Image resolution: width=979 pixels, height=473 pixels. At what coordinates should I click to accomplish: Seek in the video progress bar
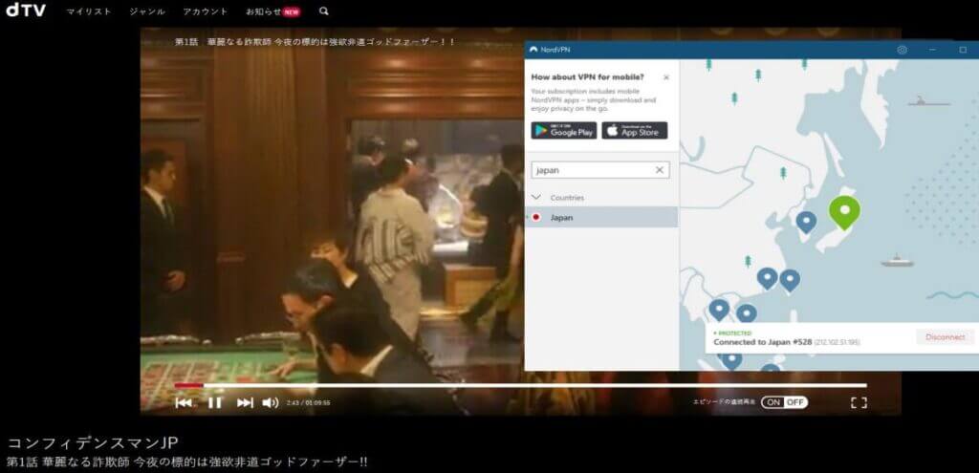point(520,386)
